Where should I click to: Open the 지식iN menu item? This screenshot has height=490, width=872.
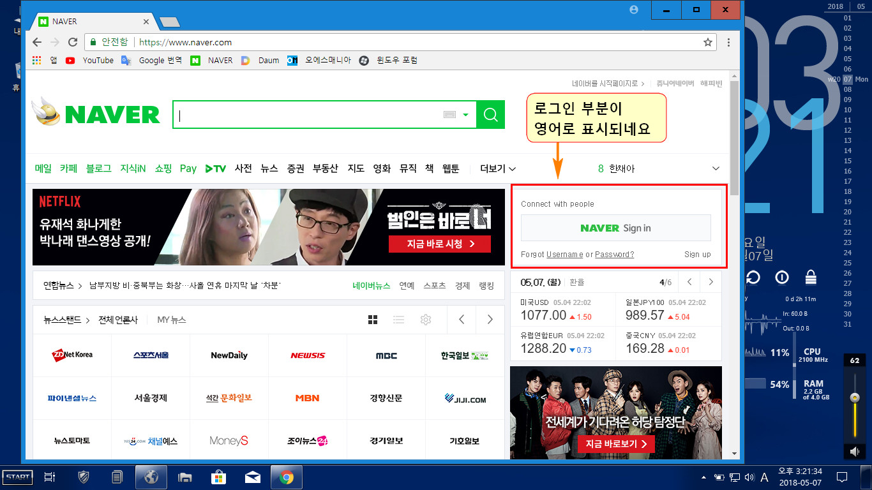click(133, 168)
